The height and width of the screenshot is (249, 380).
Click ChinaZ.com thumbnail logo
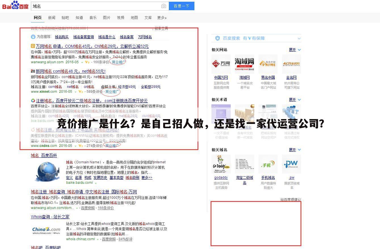tap(46, 230)
